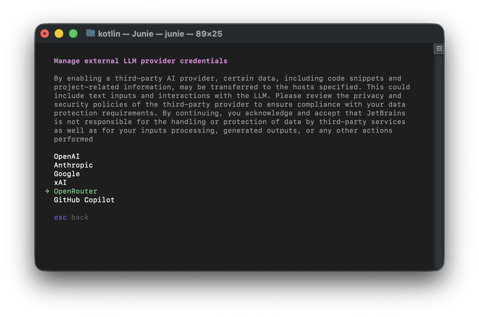The width and height of the screenshot is (479, 317).
Task: Select the highlighted OpenRouter entry
Action: pyautogui.click(x=75, y=191)
